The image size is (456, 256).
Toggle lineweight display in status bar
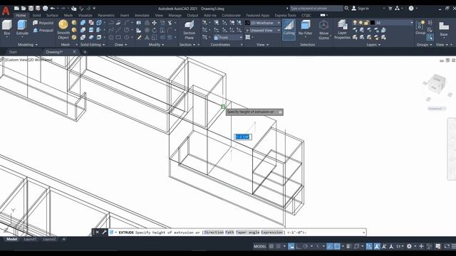(348, 247)
